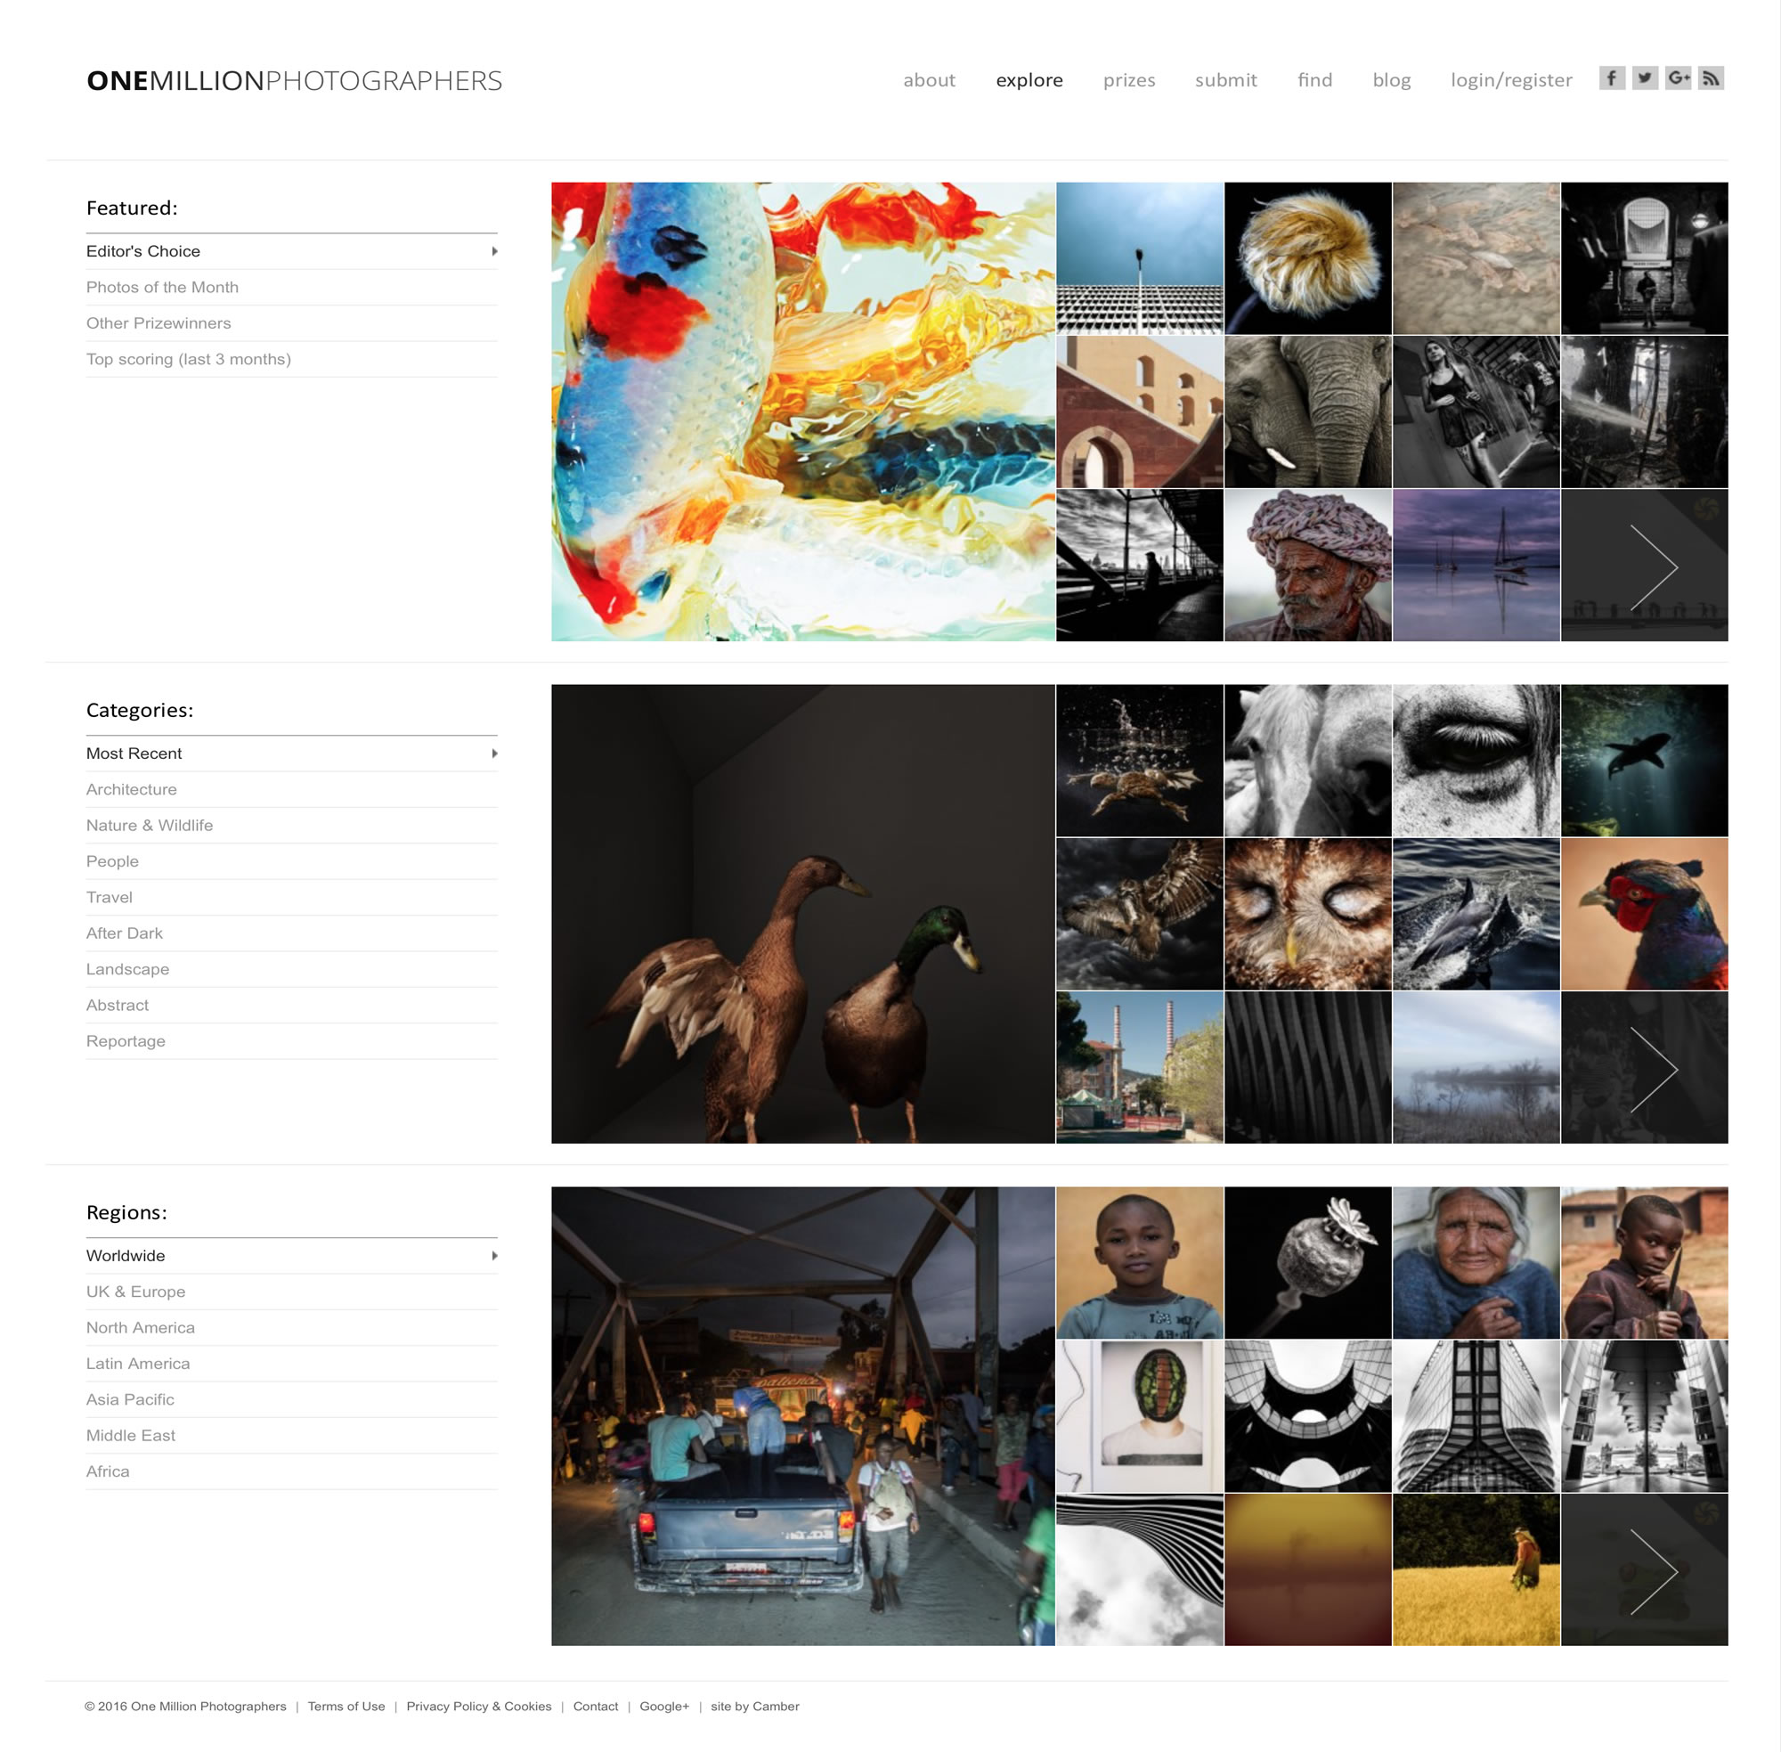
Task: Open the Terms of Use footer link
Action: [x=346, y=1706]
